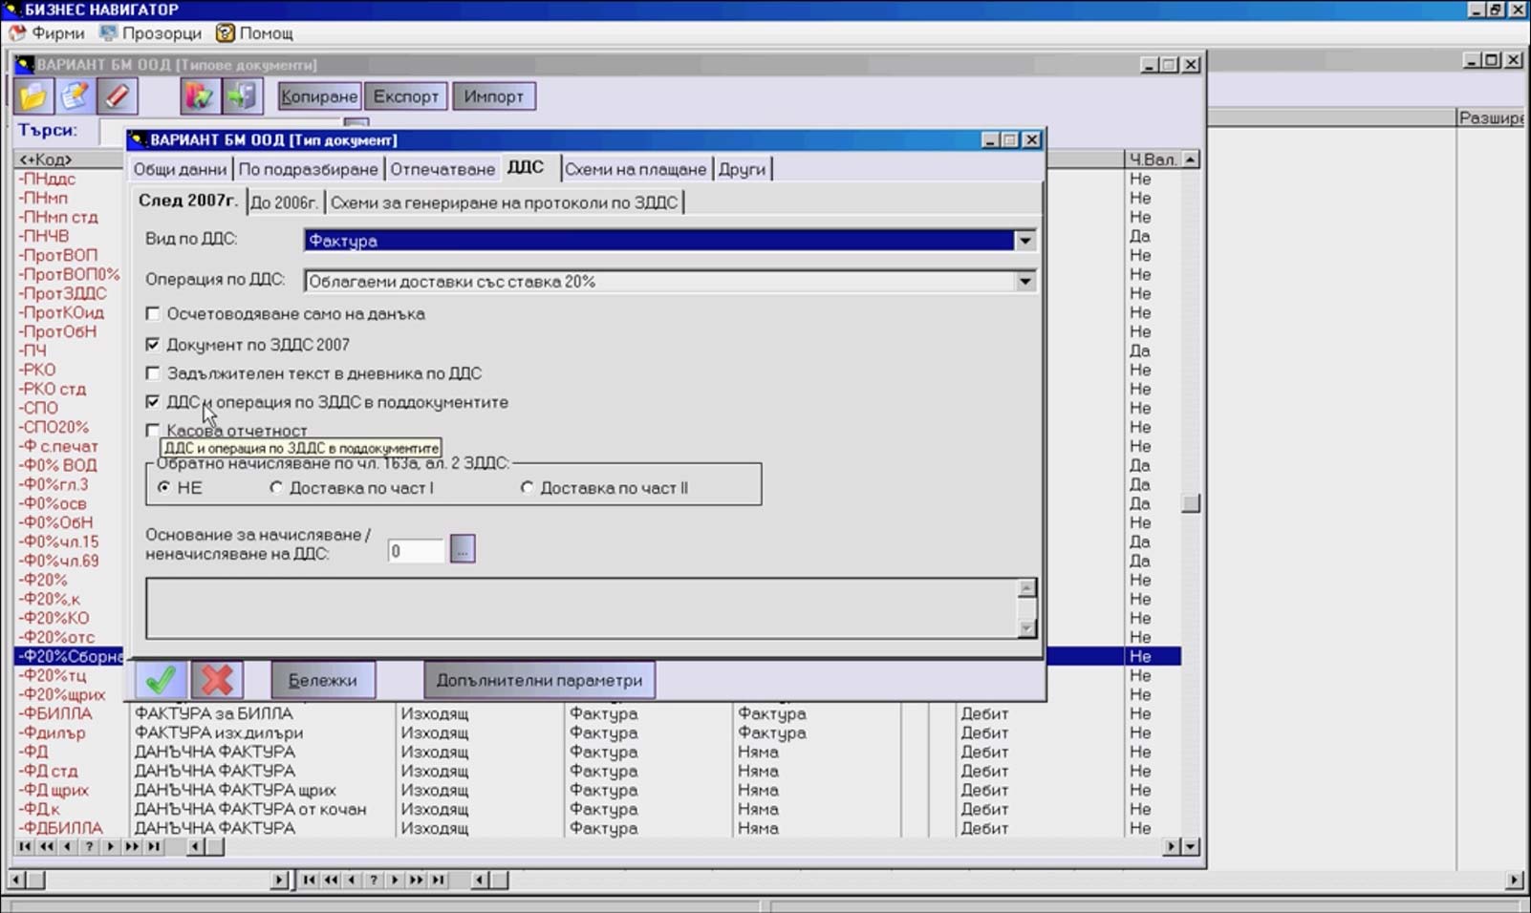
Task: Enable Касова отчетност checkbox
Action: point(153,431)
